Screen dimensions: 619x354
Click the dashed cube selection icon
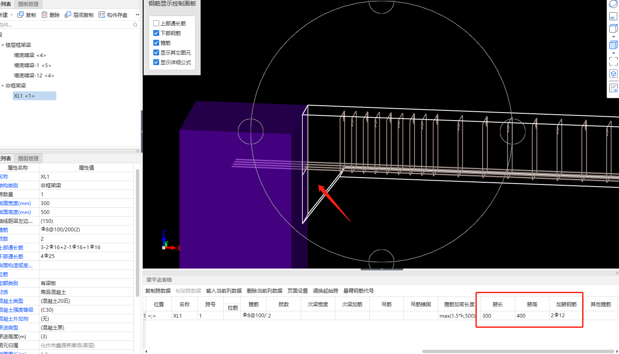pyautogui.click(x=613, y=74)
